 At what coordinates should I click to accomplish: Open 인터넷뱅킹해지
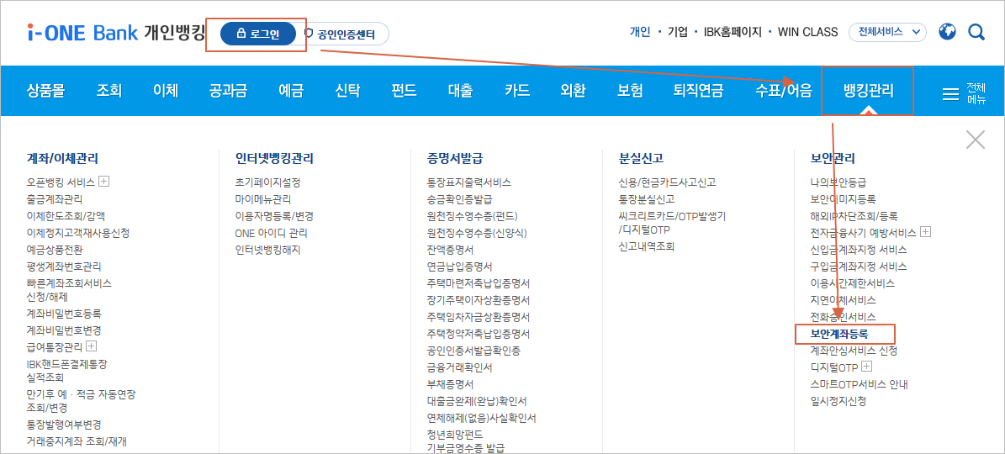(268, 249)
